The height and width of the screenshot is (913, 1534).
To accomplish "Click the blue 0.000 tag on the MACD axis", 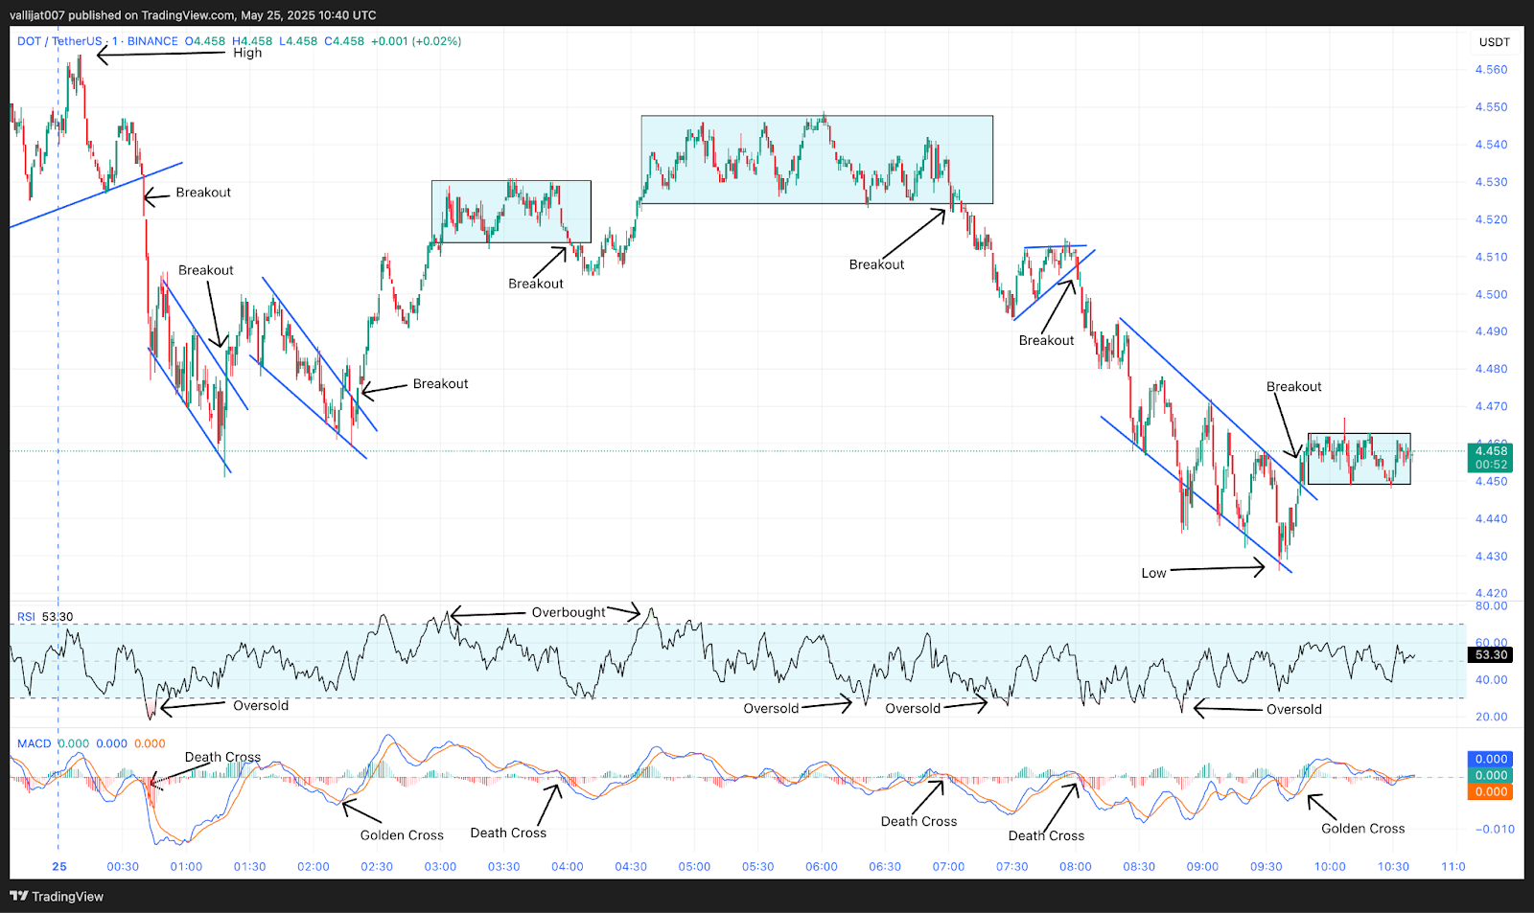I will (1491, 759).
